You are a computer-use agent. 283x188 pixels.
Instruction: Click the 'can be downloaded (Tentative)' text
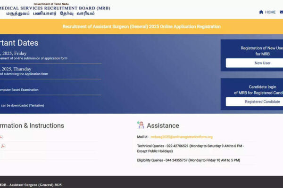pyautogui.click(x=22, y=105)
